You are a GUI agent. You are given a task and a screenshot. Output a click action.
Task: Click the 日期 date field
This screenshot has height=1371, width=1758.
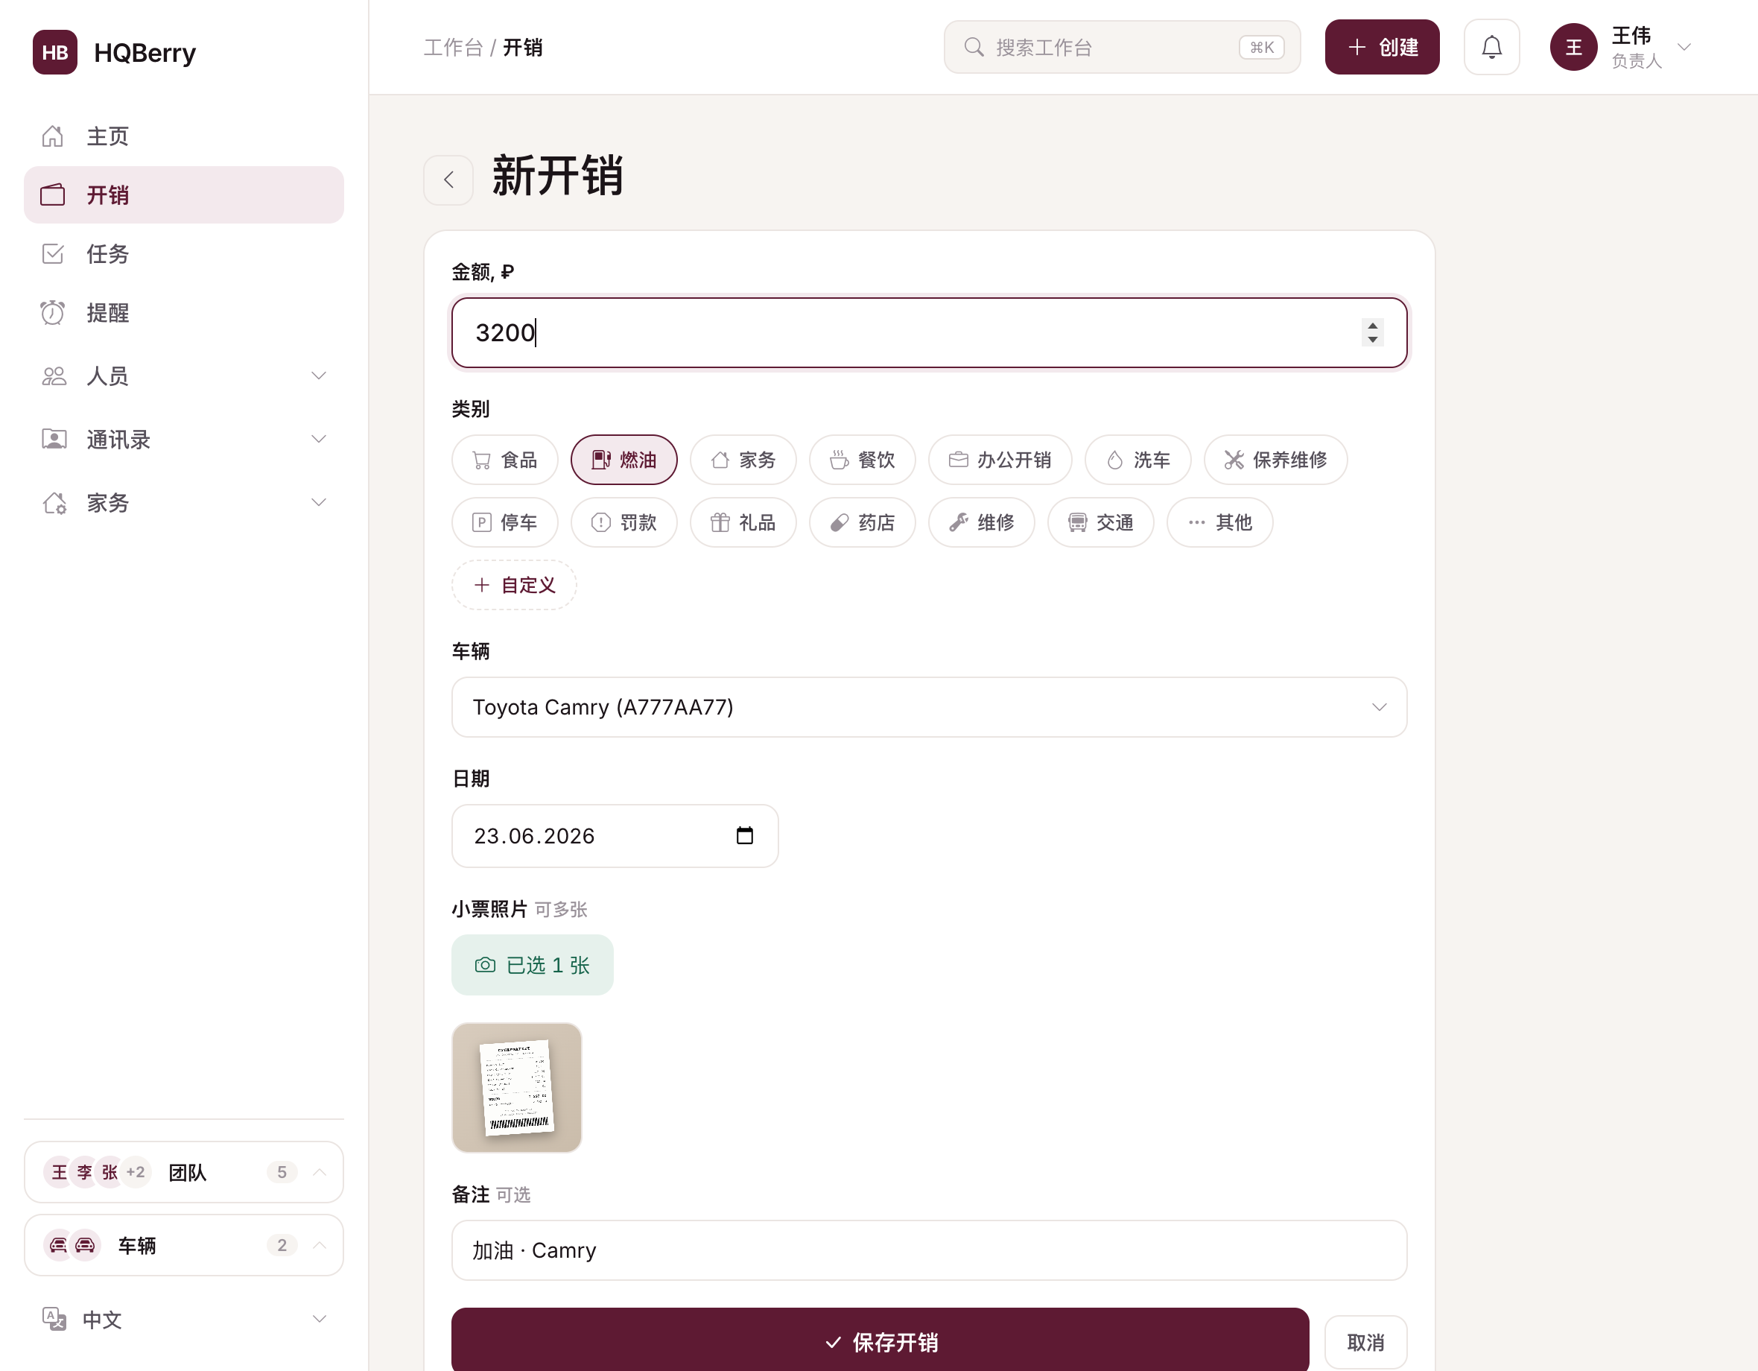pyautogui.click(x=615, y=836)
